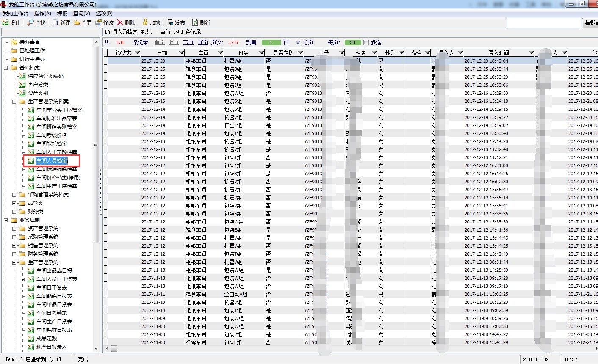Viewport: 598px width, 364px height.
Task: Click the 修改 edit icon
Action: [99, 22]
